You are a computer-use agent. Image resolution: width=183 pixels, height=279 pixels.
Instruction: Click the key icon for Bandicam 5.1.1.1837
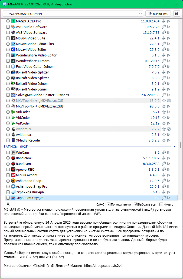164,158
